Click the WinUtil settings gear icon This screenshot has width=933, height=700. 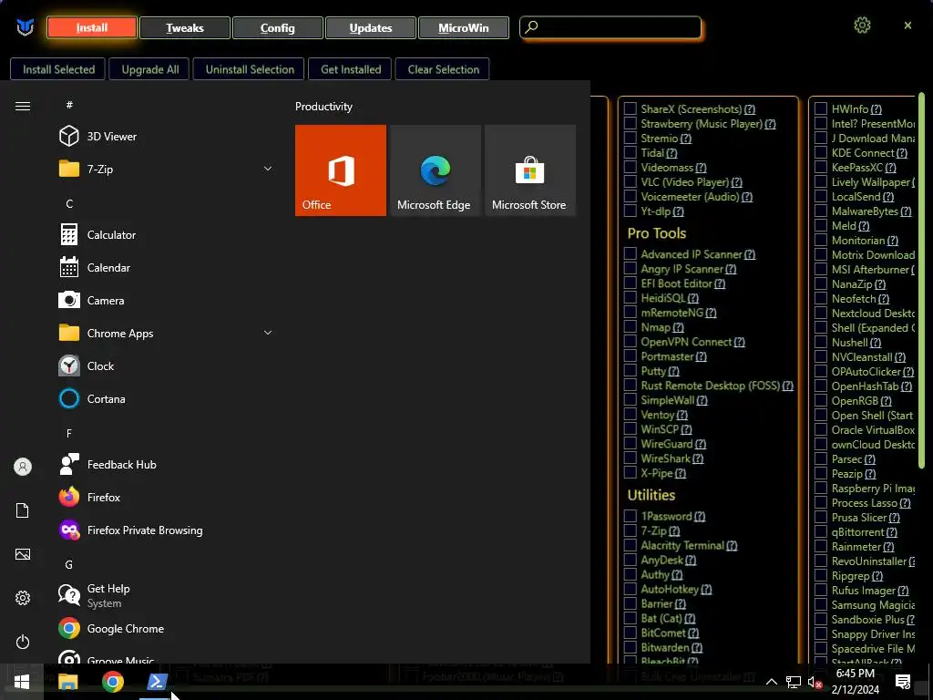point(862,25)
